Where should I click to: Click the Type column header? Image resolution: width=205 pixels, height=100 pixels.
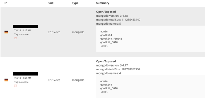75,3
